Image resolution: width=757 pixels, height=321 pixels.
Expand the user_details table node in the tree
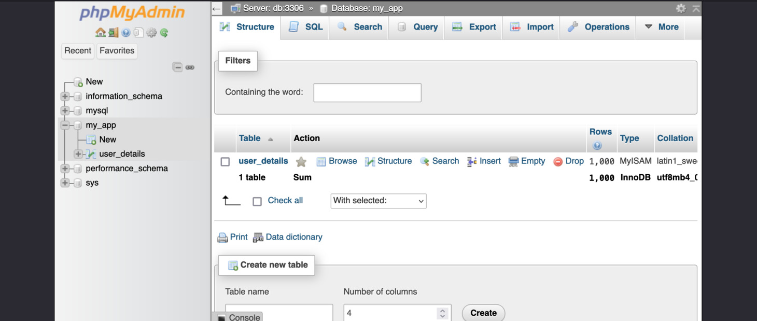(x=78, y=154)
